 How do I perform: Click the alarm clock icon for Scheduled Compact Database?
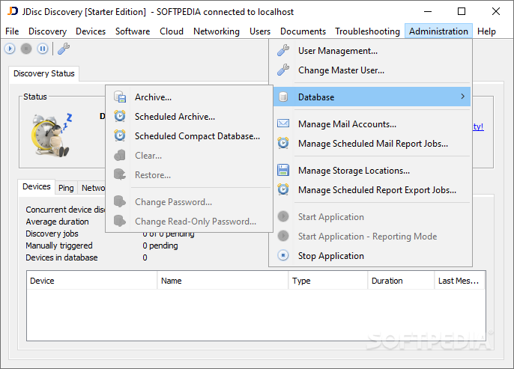pos(120,135)
